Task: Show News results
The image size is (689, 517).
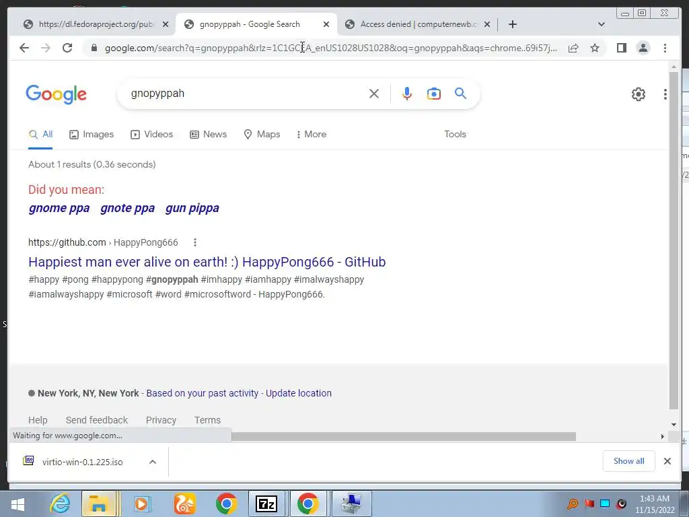Action: pos(209,135)
